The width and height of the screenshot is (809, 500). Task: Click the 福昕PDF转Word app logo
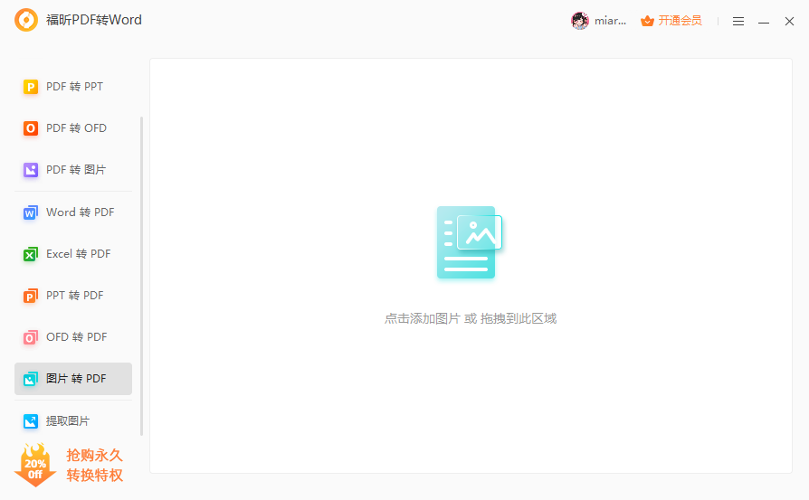[x=26, y=20]
